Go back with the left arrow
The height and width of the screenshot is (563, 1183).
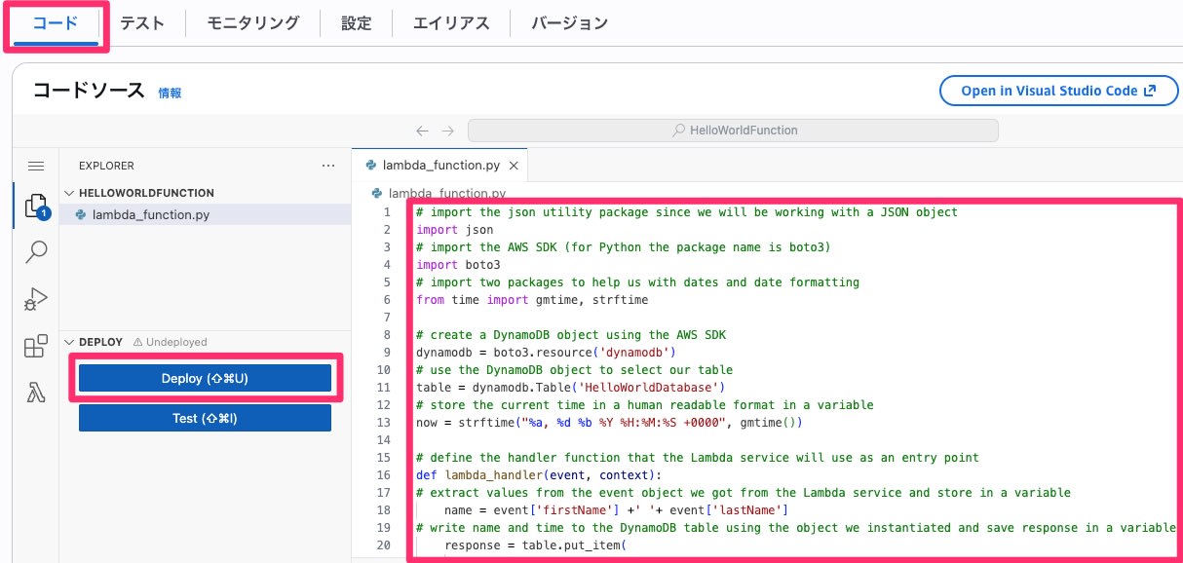422,131
